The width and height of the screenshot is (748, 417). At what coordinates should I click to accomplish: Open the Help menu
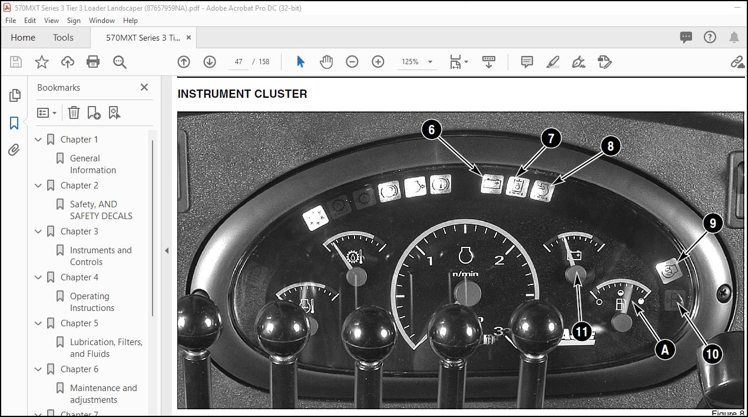[x=130, y=21]
